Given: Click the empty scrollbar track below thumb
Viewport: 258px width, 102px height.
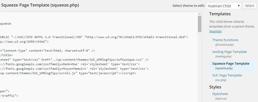Looking at the screenshot, I should point(199,66).
